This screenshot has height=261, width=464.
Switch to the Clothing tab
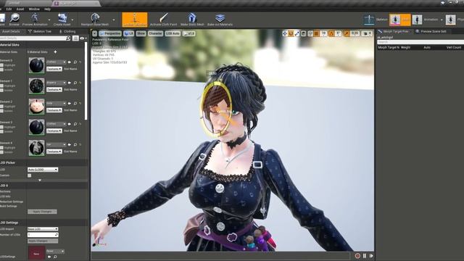67,31
